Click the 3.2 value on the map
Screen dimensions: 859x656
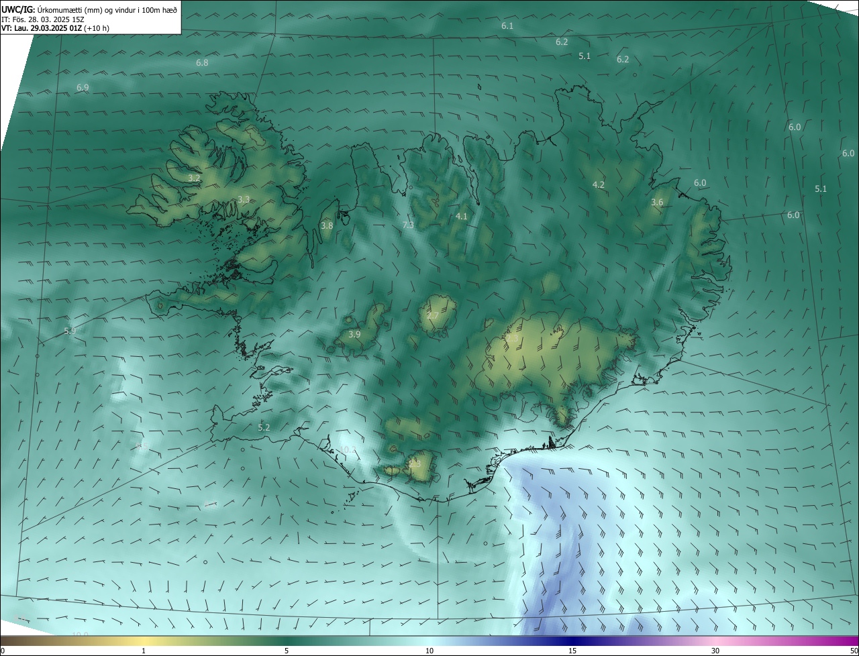click(194, 178)
